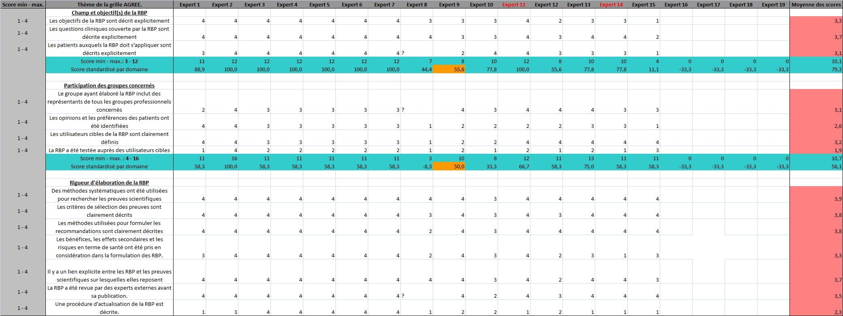Select the 'Score min - max.' column header
The image size is (843, 316).
pos(23,4)
